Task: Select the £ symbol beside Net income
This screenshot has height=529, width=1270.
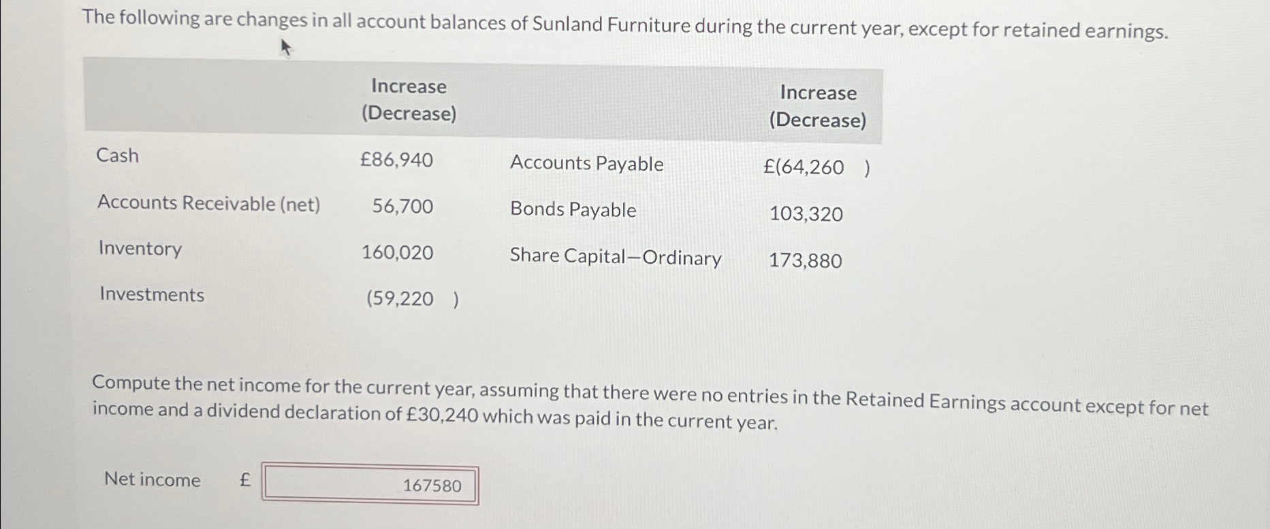Action: pyautogui.click(x=244, y=479)
